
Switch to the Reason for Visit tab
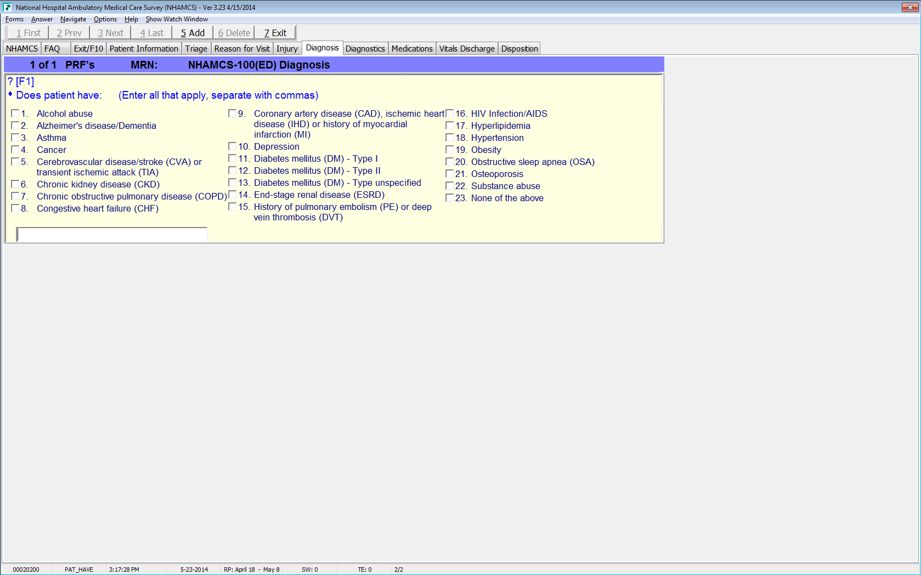coord(242,49)
